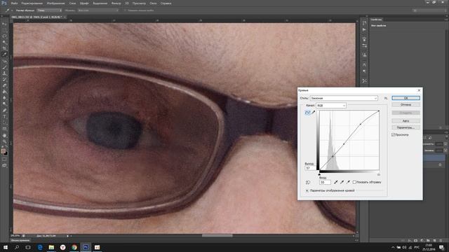The height and width of the screenshot is (252, 449).
Task: Open the Справка menu
Action: click(x=166, y=3)
